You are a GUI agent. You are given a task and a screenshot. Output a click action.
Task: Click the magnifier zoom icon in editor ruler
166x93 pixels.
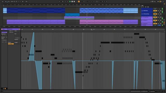click(92, 30)
